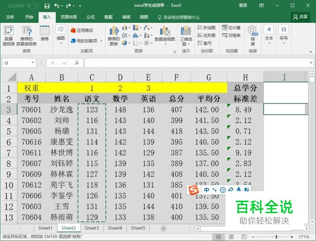316x241 pixels.
Task: Click the Undo arrow icon
Action: 57,6
